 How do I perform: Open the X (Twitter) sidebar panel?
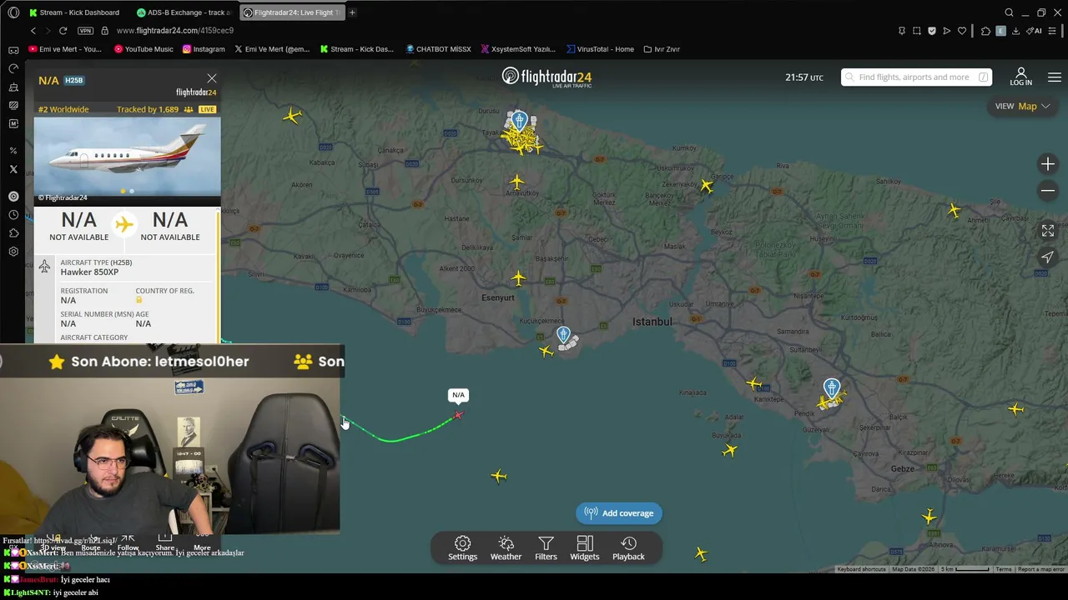click(13, 169)
